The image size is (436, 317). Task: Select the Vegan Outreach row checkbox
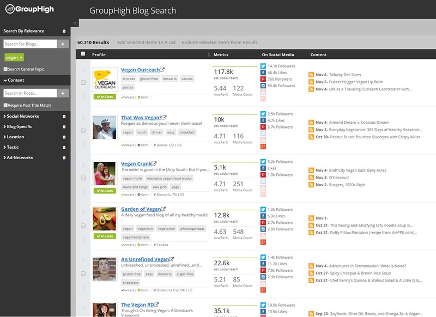point(83,82)
